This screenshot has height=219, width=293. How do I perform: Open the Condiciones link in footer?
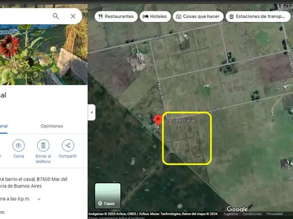tap(252, 214)
